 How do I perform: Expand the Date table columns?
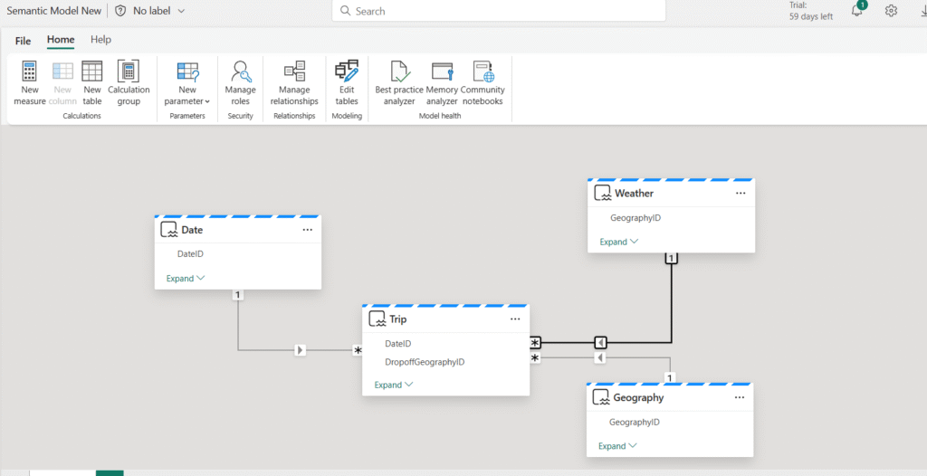coord(185,278)
